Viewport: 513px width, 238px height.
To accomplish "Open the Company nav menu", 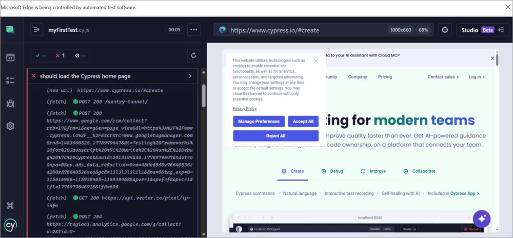I will coord(357,77).
